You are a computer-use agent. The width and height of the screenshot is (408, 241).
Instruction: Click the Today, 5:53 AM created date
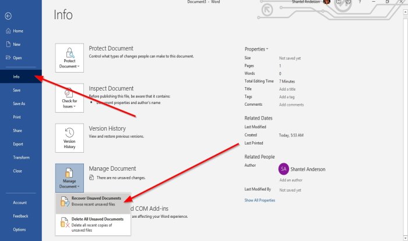point(291,135)
